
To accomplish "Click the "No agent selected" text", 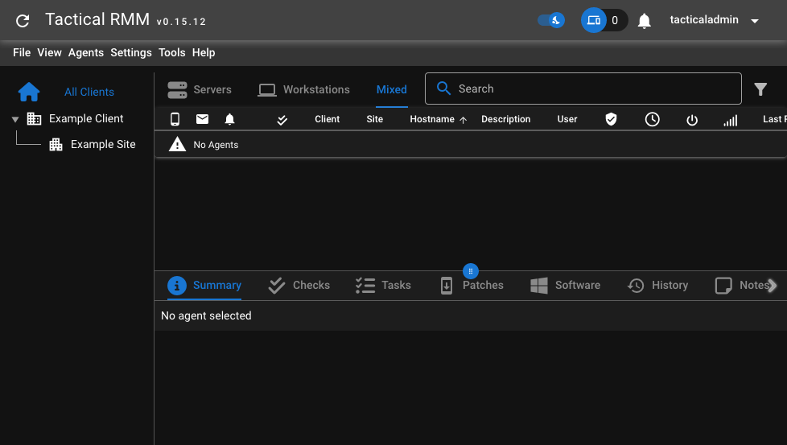I will (x=206, y=315).
